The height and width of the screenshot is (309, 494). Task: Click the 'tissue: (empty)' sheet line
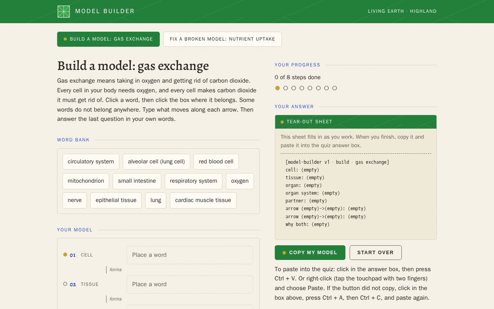tap(305, 178)
